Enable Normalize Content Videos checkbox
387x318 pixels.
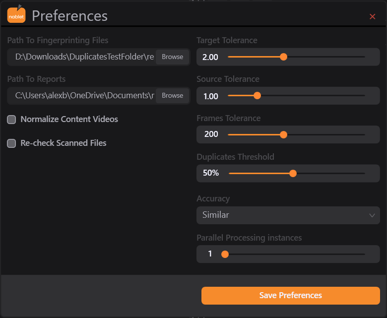(x=11, y=120)
